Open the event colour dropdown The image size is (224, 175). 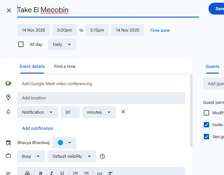point(64,143)
